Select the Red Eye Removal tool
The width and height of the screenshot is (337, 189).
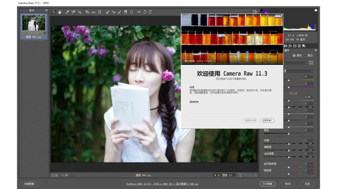[x=114, y=12]
